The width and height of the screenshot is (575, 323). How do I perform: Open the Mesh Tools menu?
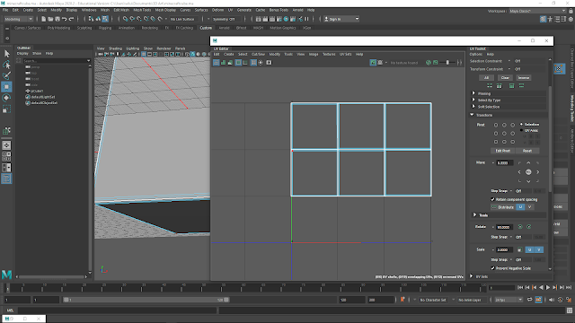point(142,10)
